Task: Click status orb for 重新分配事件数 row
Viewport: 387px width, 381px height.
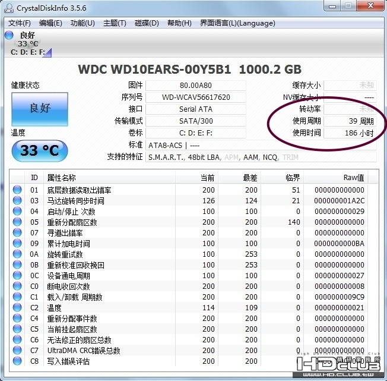Action: [17, 318]
